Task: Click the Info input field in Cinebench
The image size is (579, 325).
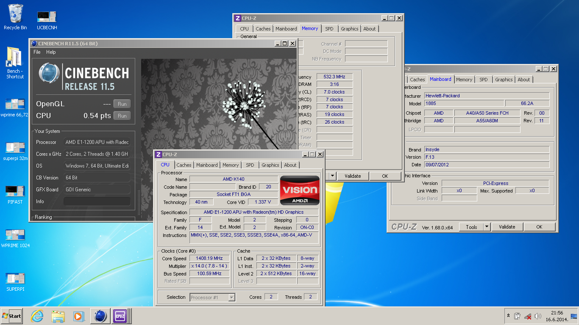Action: coord(97,201)
